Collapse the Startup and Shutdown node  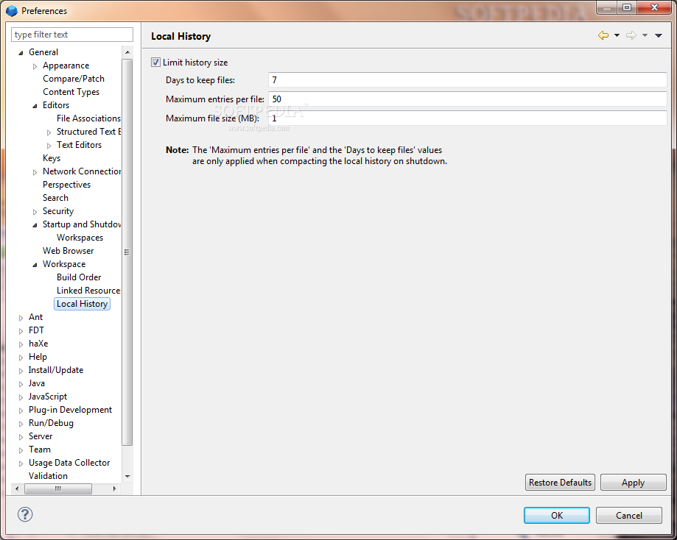(x=35, y=225)
